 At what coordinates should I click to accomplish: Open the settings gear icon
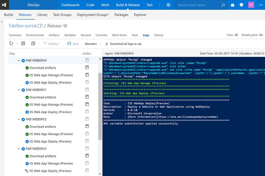(168, 5)
